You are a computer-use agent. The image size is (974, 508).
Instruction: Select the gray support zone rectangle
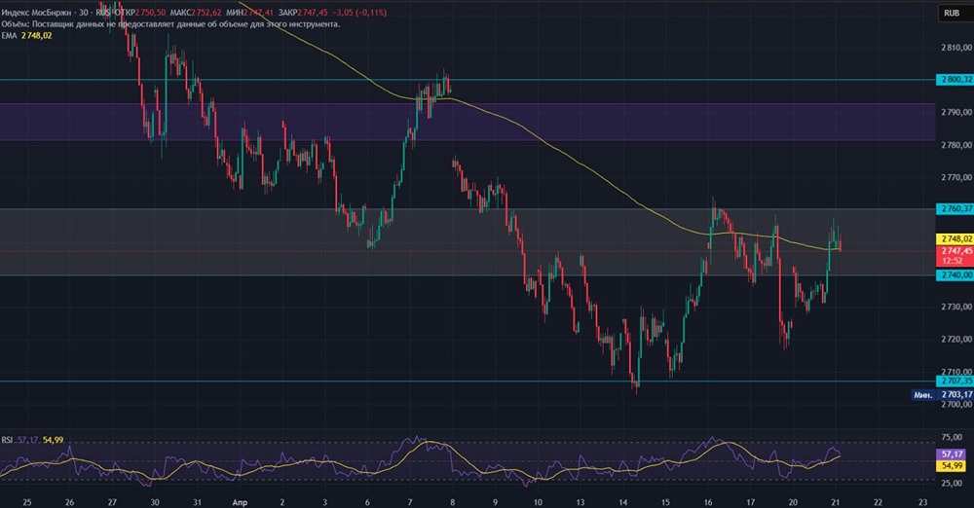point(468,241)
